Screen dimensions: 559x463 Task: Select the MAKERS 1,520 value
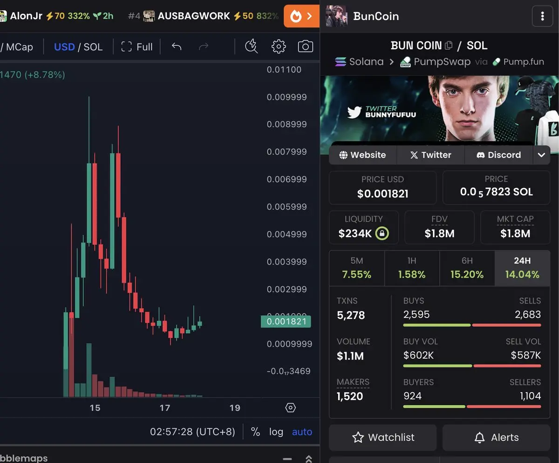point(350,396)
